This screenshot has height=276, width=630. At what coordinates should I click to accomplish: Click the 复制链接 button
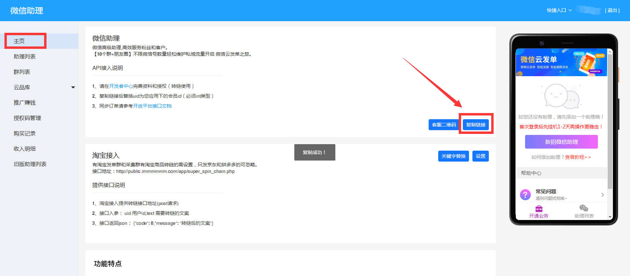click(476, 125)
